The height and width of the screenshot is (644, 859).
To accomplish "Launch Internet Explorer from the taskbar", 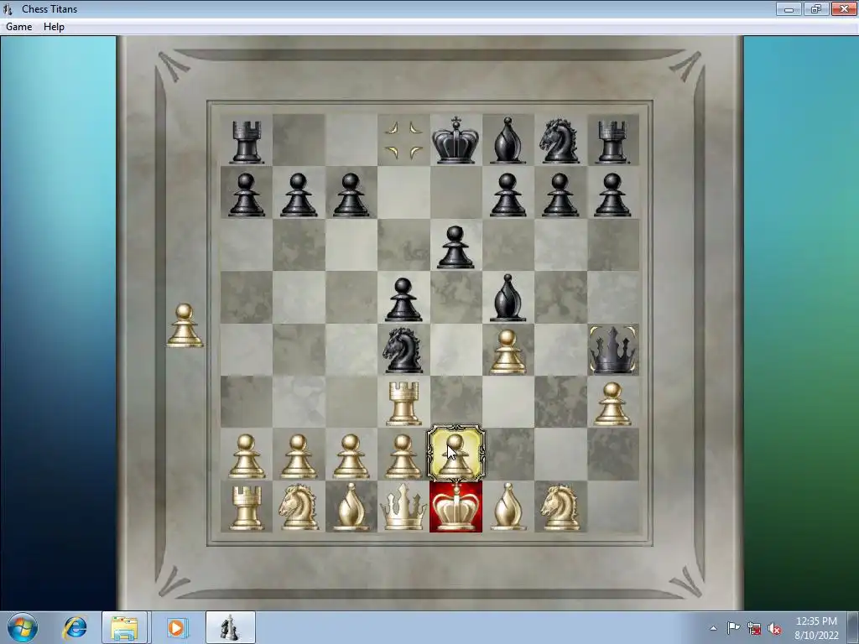I will (x=75, y=627).
